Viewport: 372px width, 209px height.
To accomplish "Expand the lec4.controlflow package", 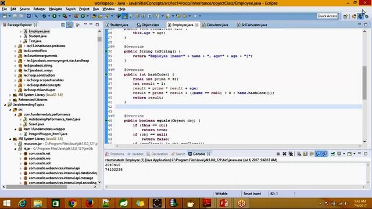I will (x=16, y=51).
